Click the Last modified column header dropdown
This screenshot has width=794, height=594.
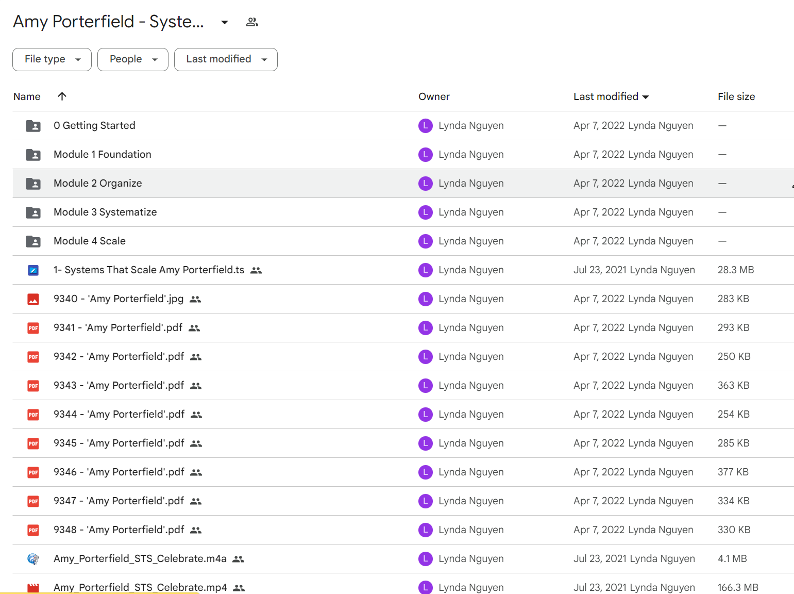[611, 96]
